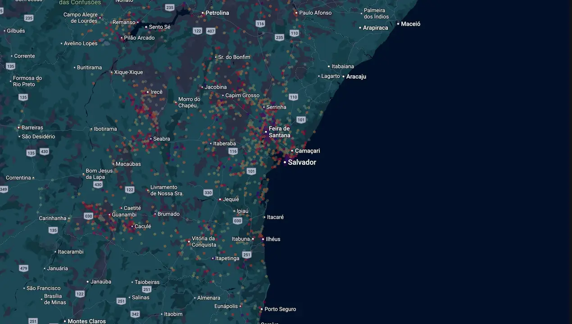
Task: Click the Remanso label
Action: pyautogui.click(x=124, y=22)
